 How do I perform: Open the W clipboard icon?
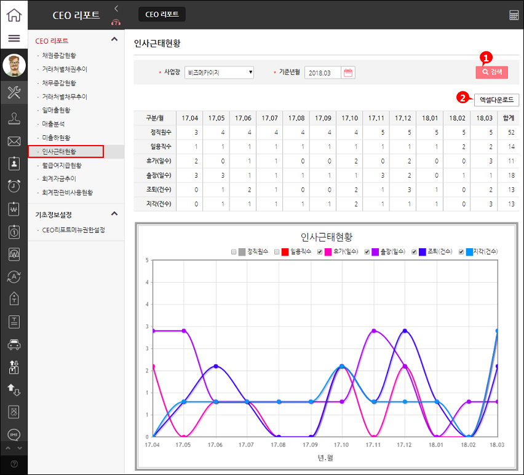point(14,209)
